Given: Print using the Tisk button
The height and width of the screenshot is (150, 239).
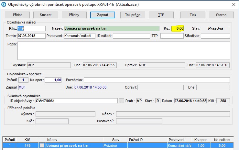Looking at the screenshot, I should [x=193, y=15].
